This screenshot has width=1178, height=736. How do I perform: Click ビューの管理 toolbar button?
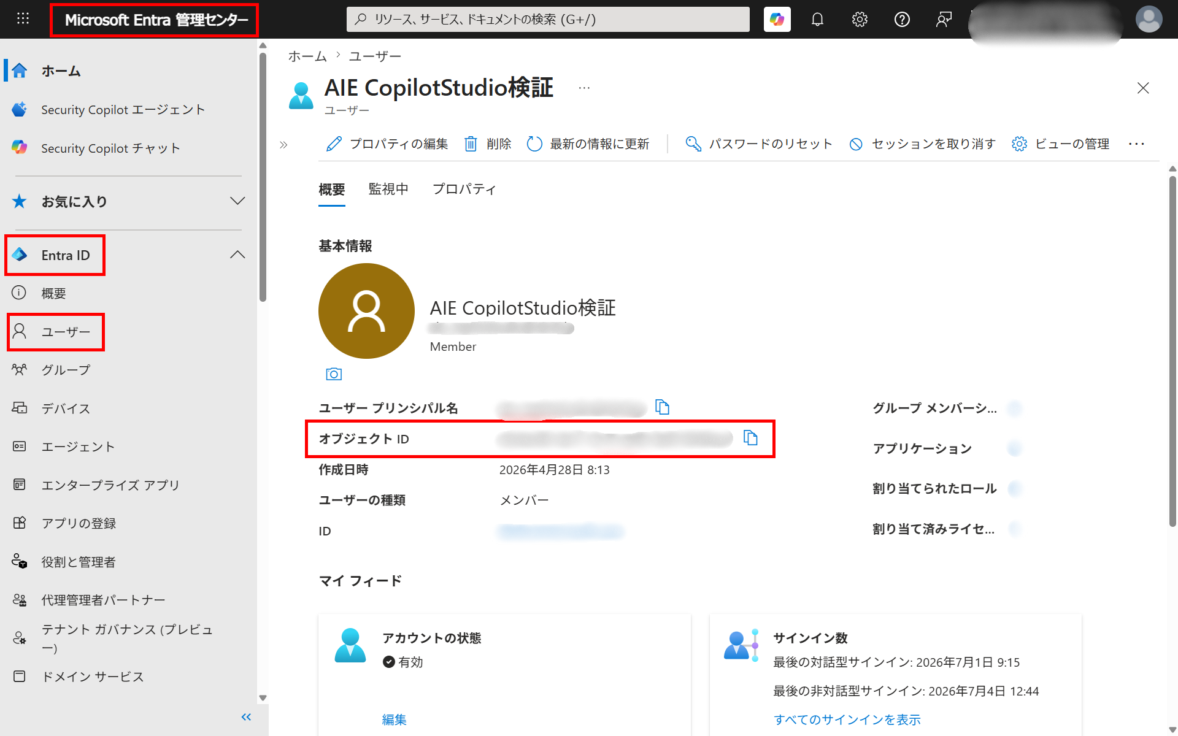point(1061,144)
